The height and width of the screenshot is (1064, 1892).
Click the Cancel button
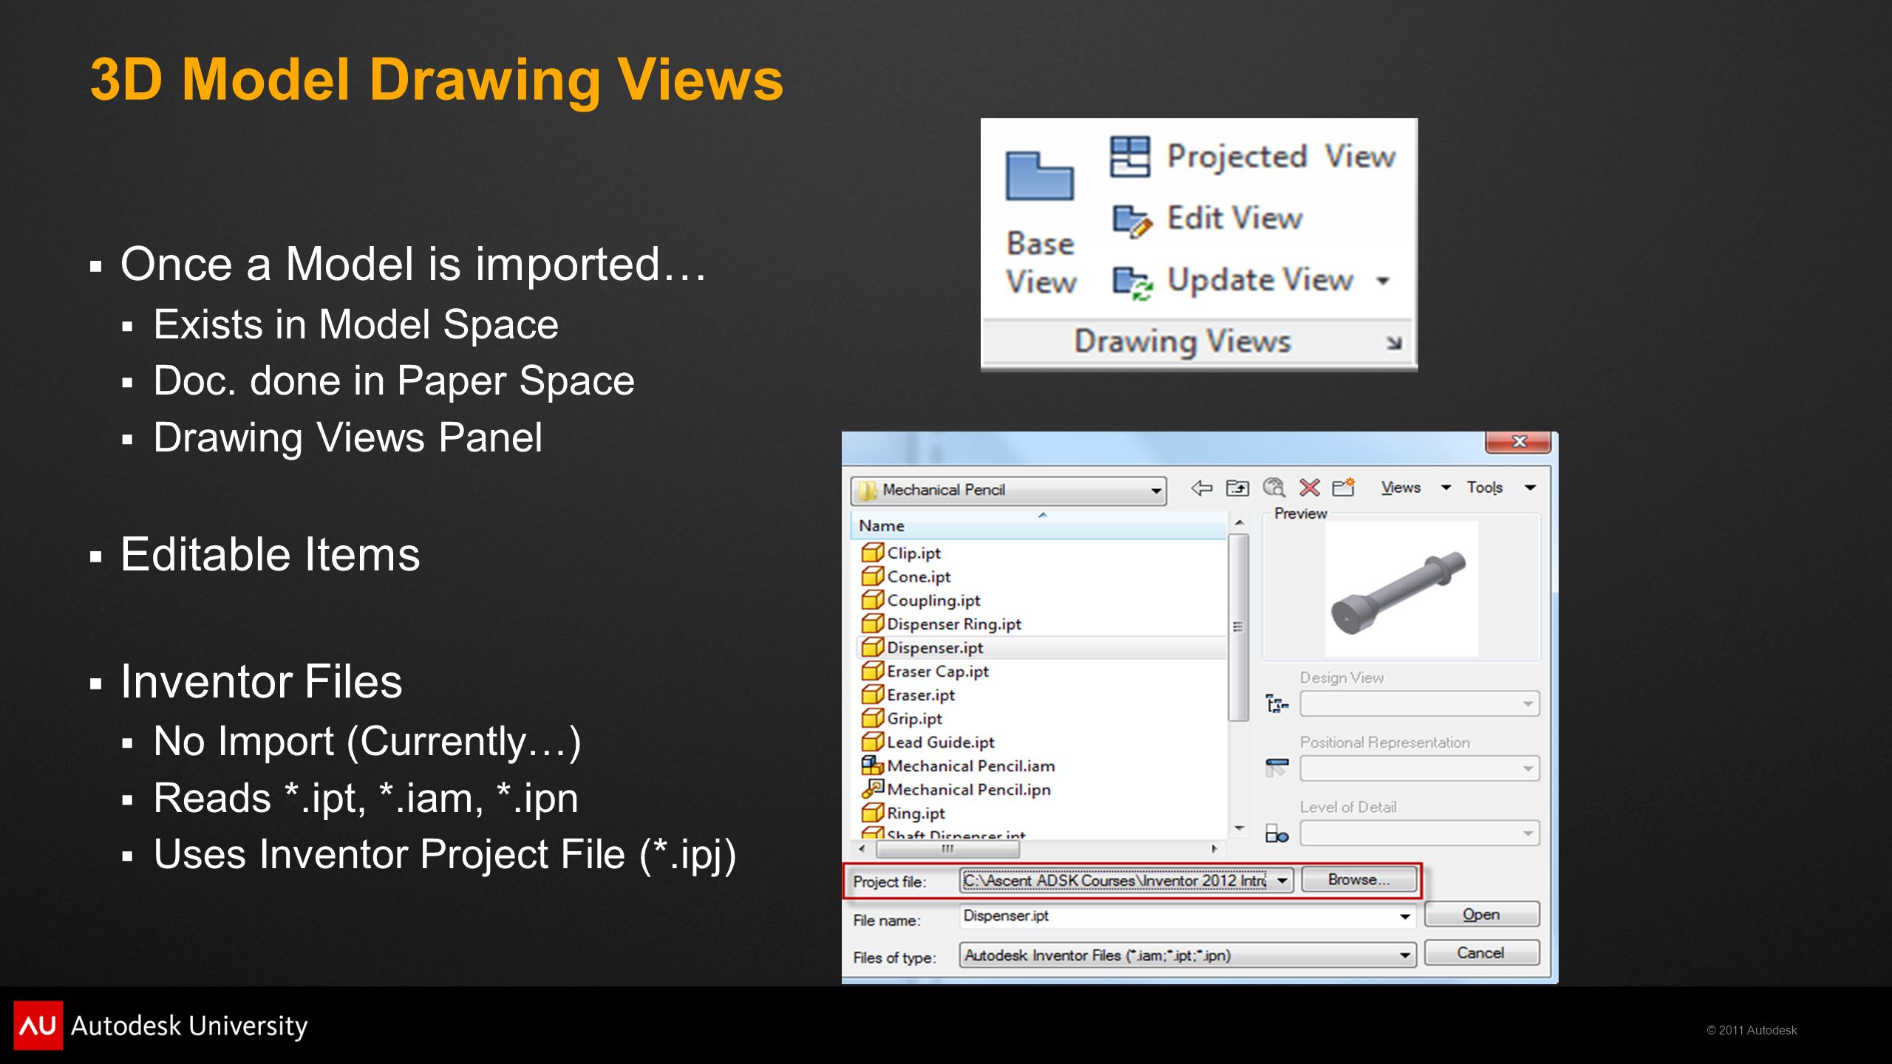pos(1481,952)
